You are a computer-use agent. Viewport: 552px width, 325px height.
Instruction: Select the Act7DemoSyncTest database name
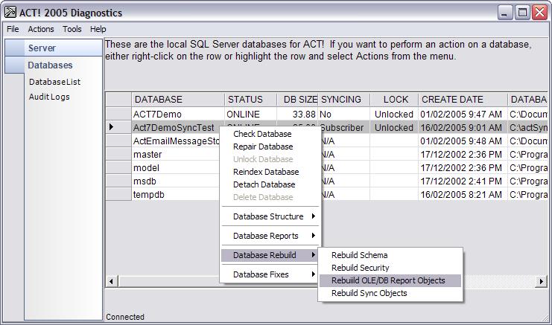pyautogui.click(x=174, y=127)
